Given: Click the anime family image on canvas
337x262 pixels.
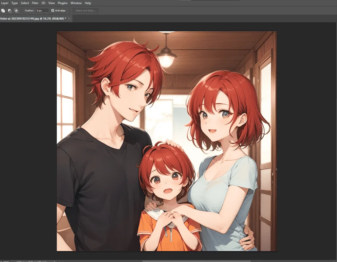Looking at the screenshot, I should click(x=166, y=141).
